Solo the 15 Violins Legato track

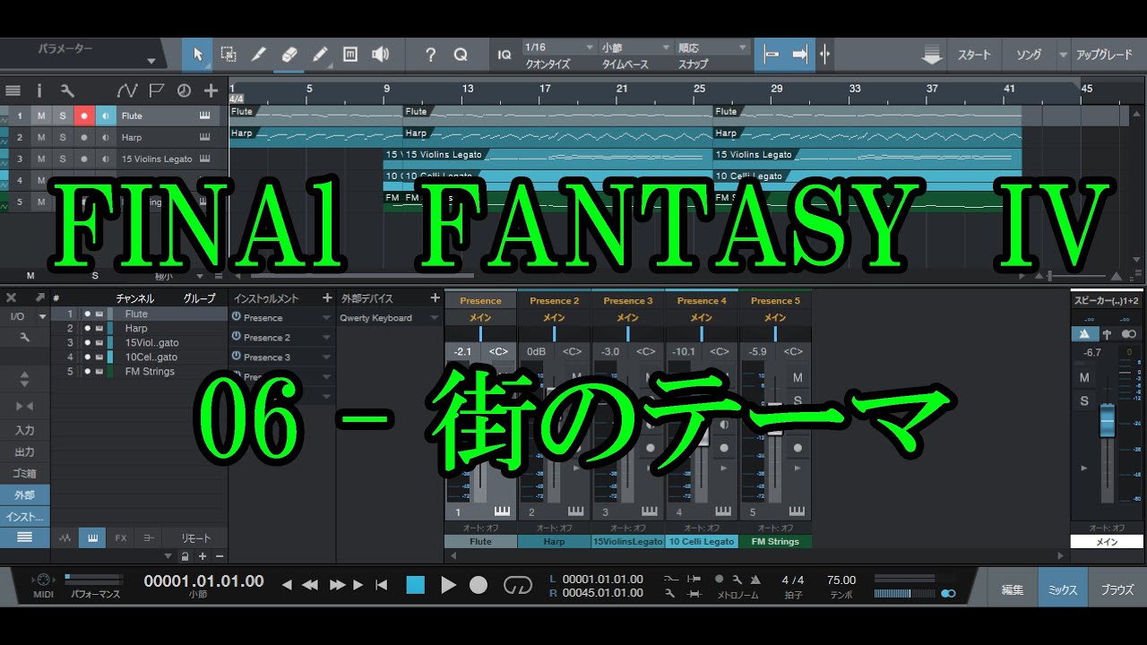[63, 159]
